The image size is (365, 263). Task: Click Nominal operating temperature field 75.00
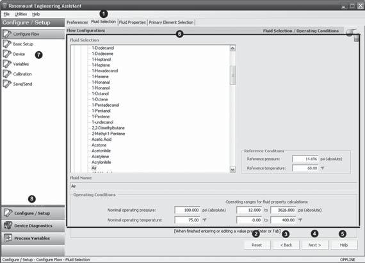(x=187, y=220)
